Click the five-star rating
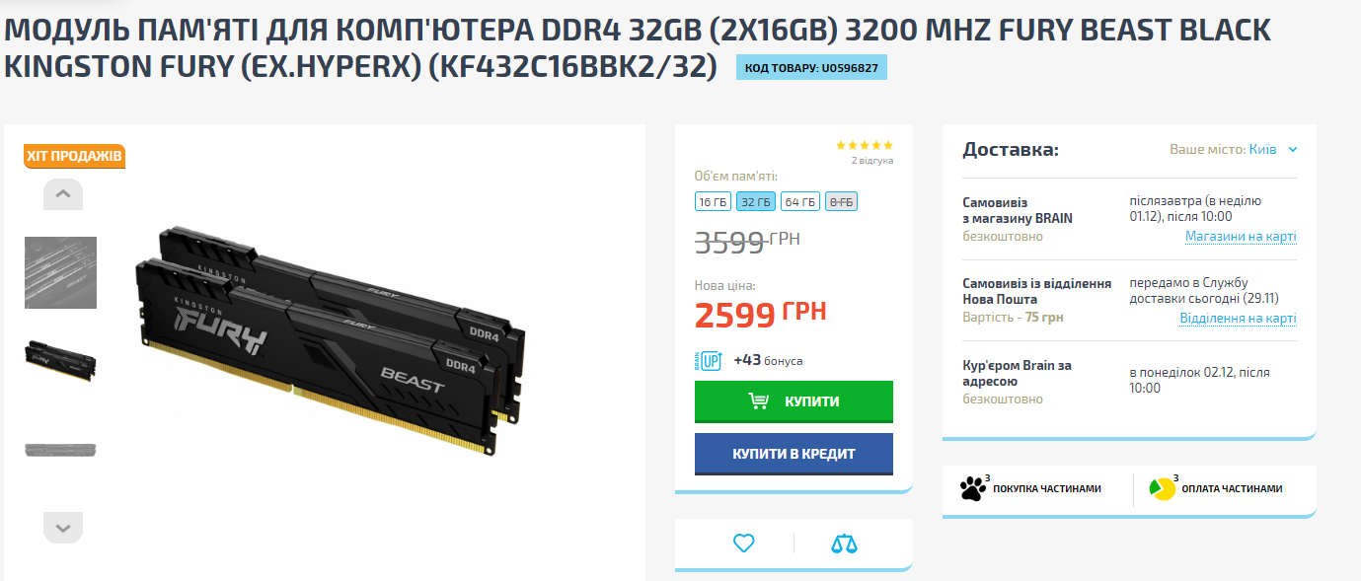1361x581 pixels. (865, 145)
